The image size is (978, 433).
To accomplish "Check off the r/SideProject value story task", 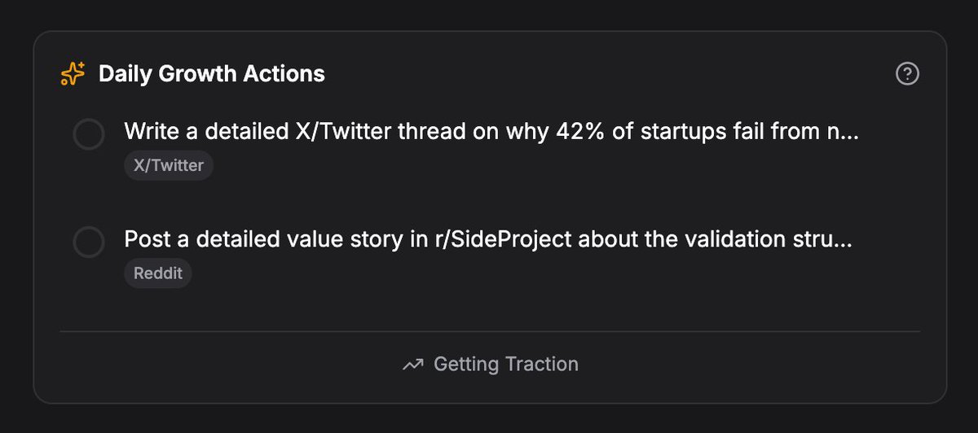I will coord(89,242).
